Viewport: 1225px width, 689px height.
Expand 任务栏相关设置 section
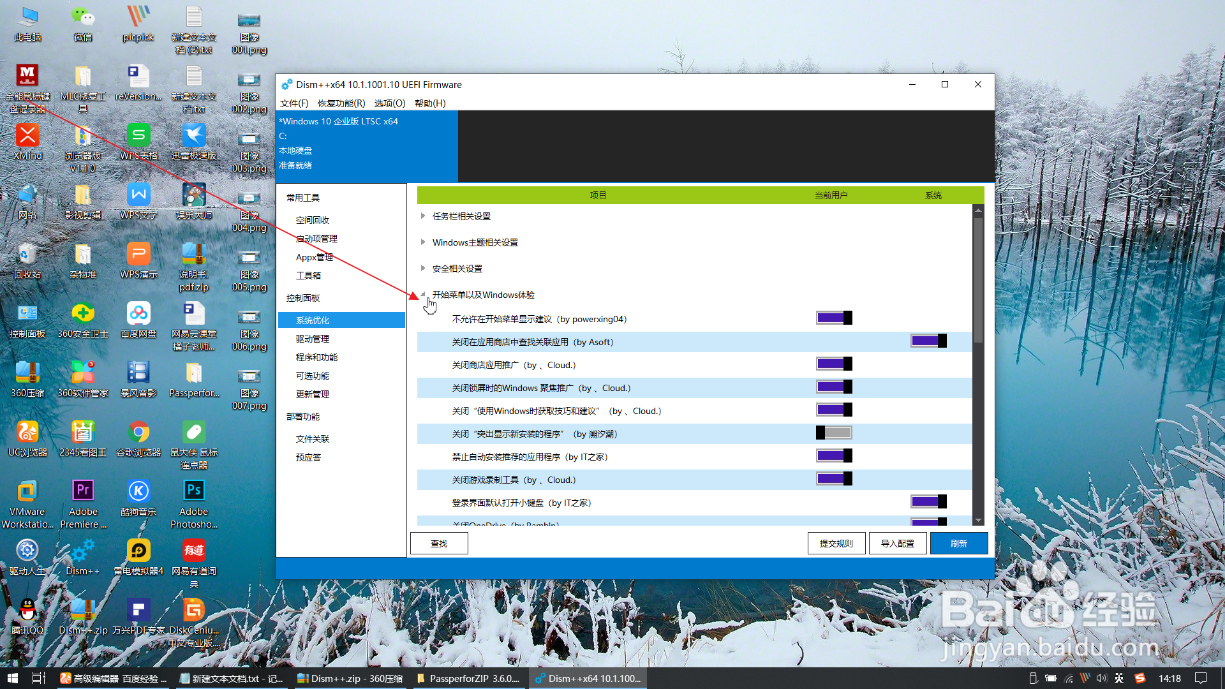pos(423,216)
